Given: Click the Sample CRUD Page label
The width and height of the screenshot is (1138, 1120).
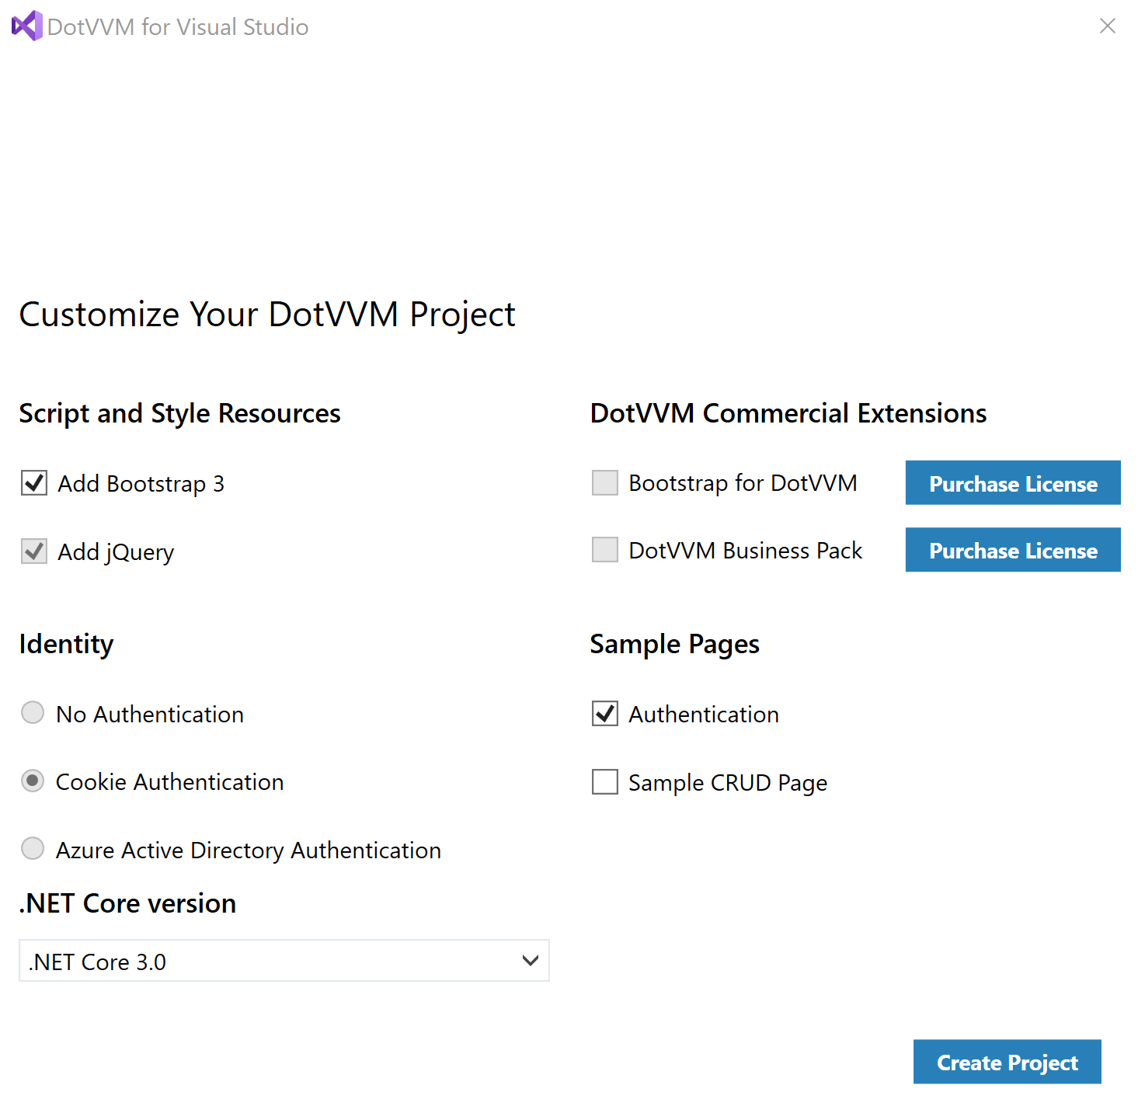Looking at the screenshot, I should coord(728,783).
